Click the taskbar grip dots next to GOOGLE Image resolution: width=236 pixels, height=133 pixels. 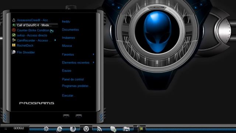(6, 129)
